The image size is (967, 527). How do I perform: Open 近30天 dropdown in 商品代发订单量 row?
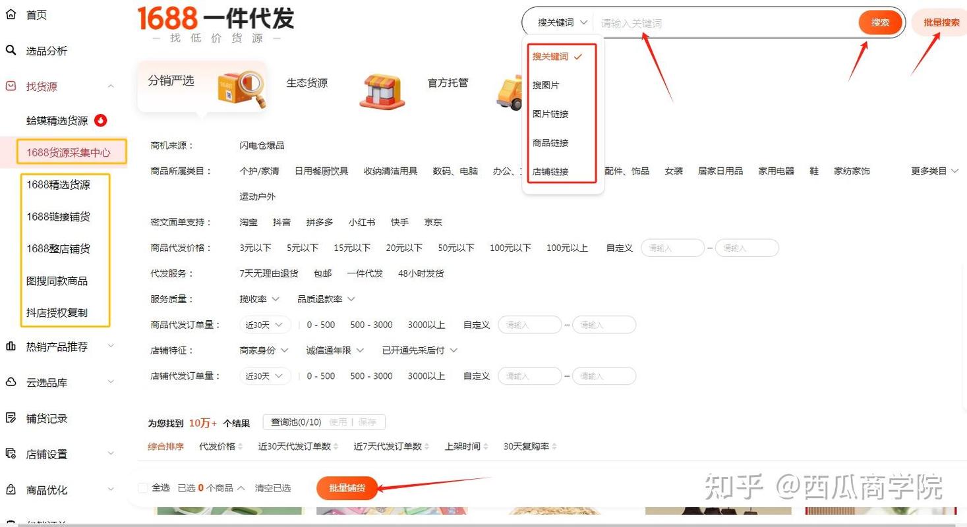tap(265, 325)
